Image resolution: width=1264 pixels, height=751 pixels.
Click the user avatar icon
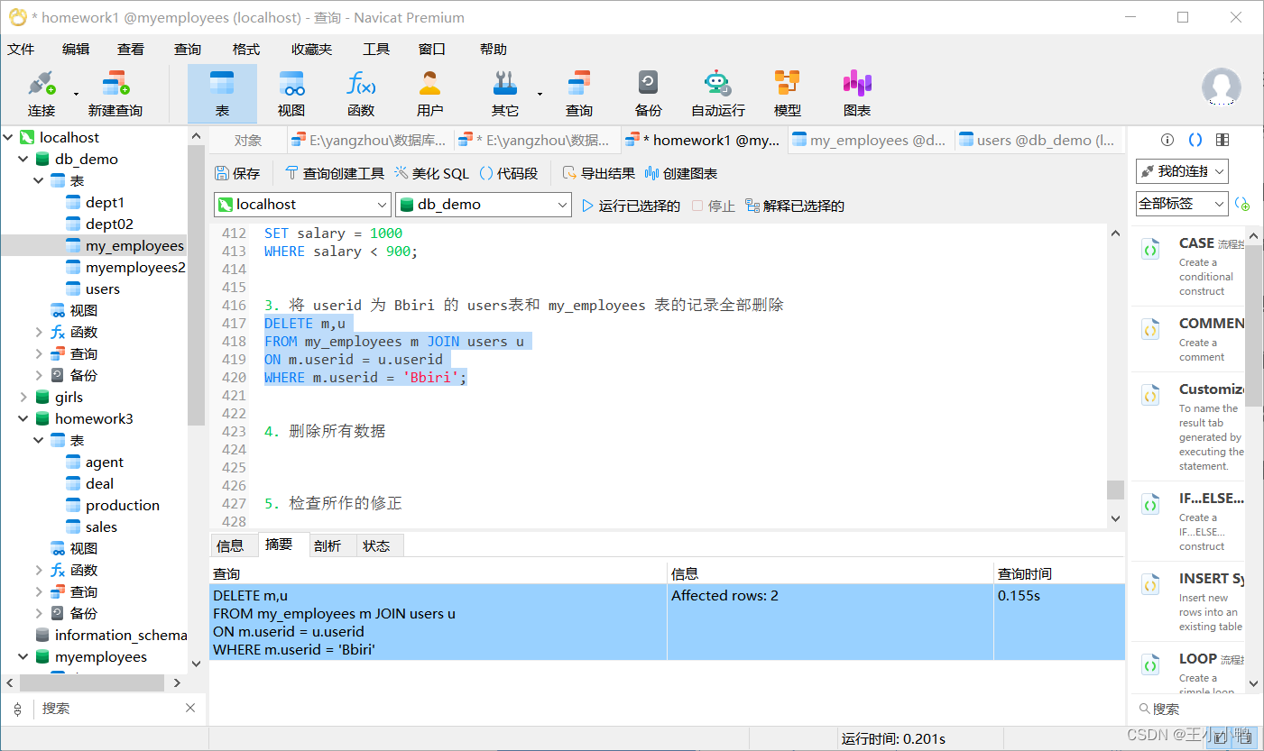click(x=1221, y=87)
